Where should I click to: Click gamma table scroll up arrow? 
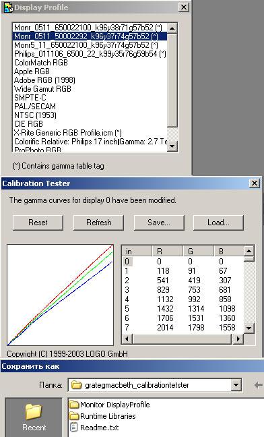tap(249, 251)
